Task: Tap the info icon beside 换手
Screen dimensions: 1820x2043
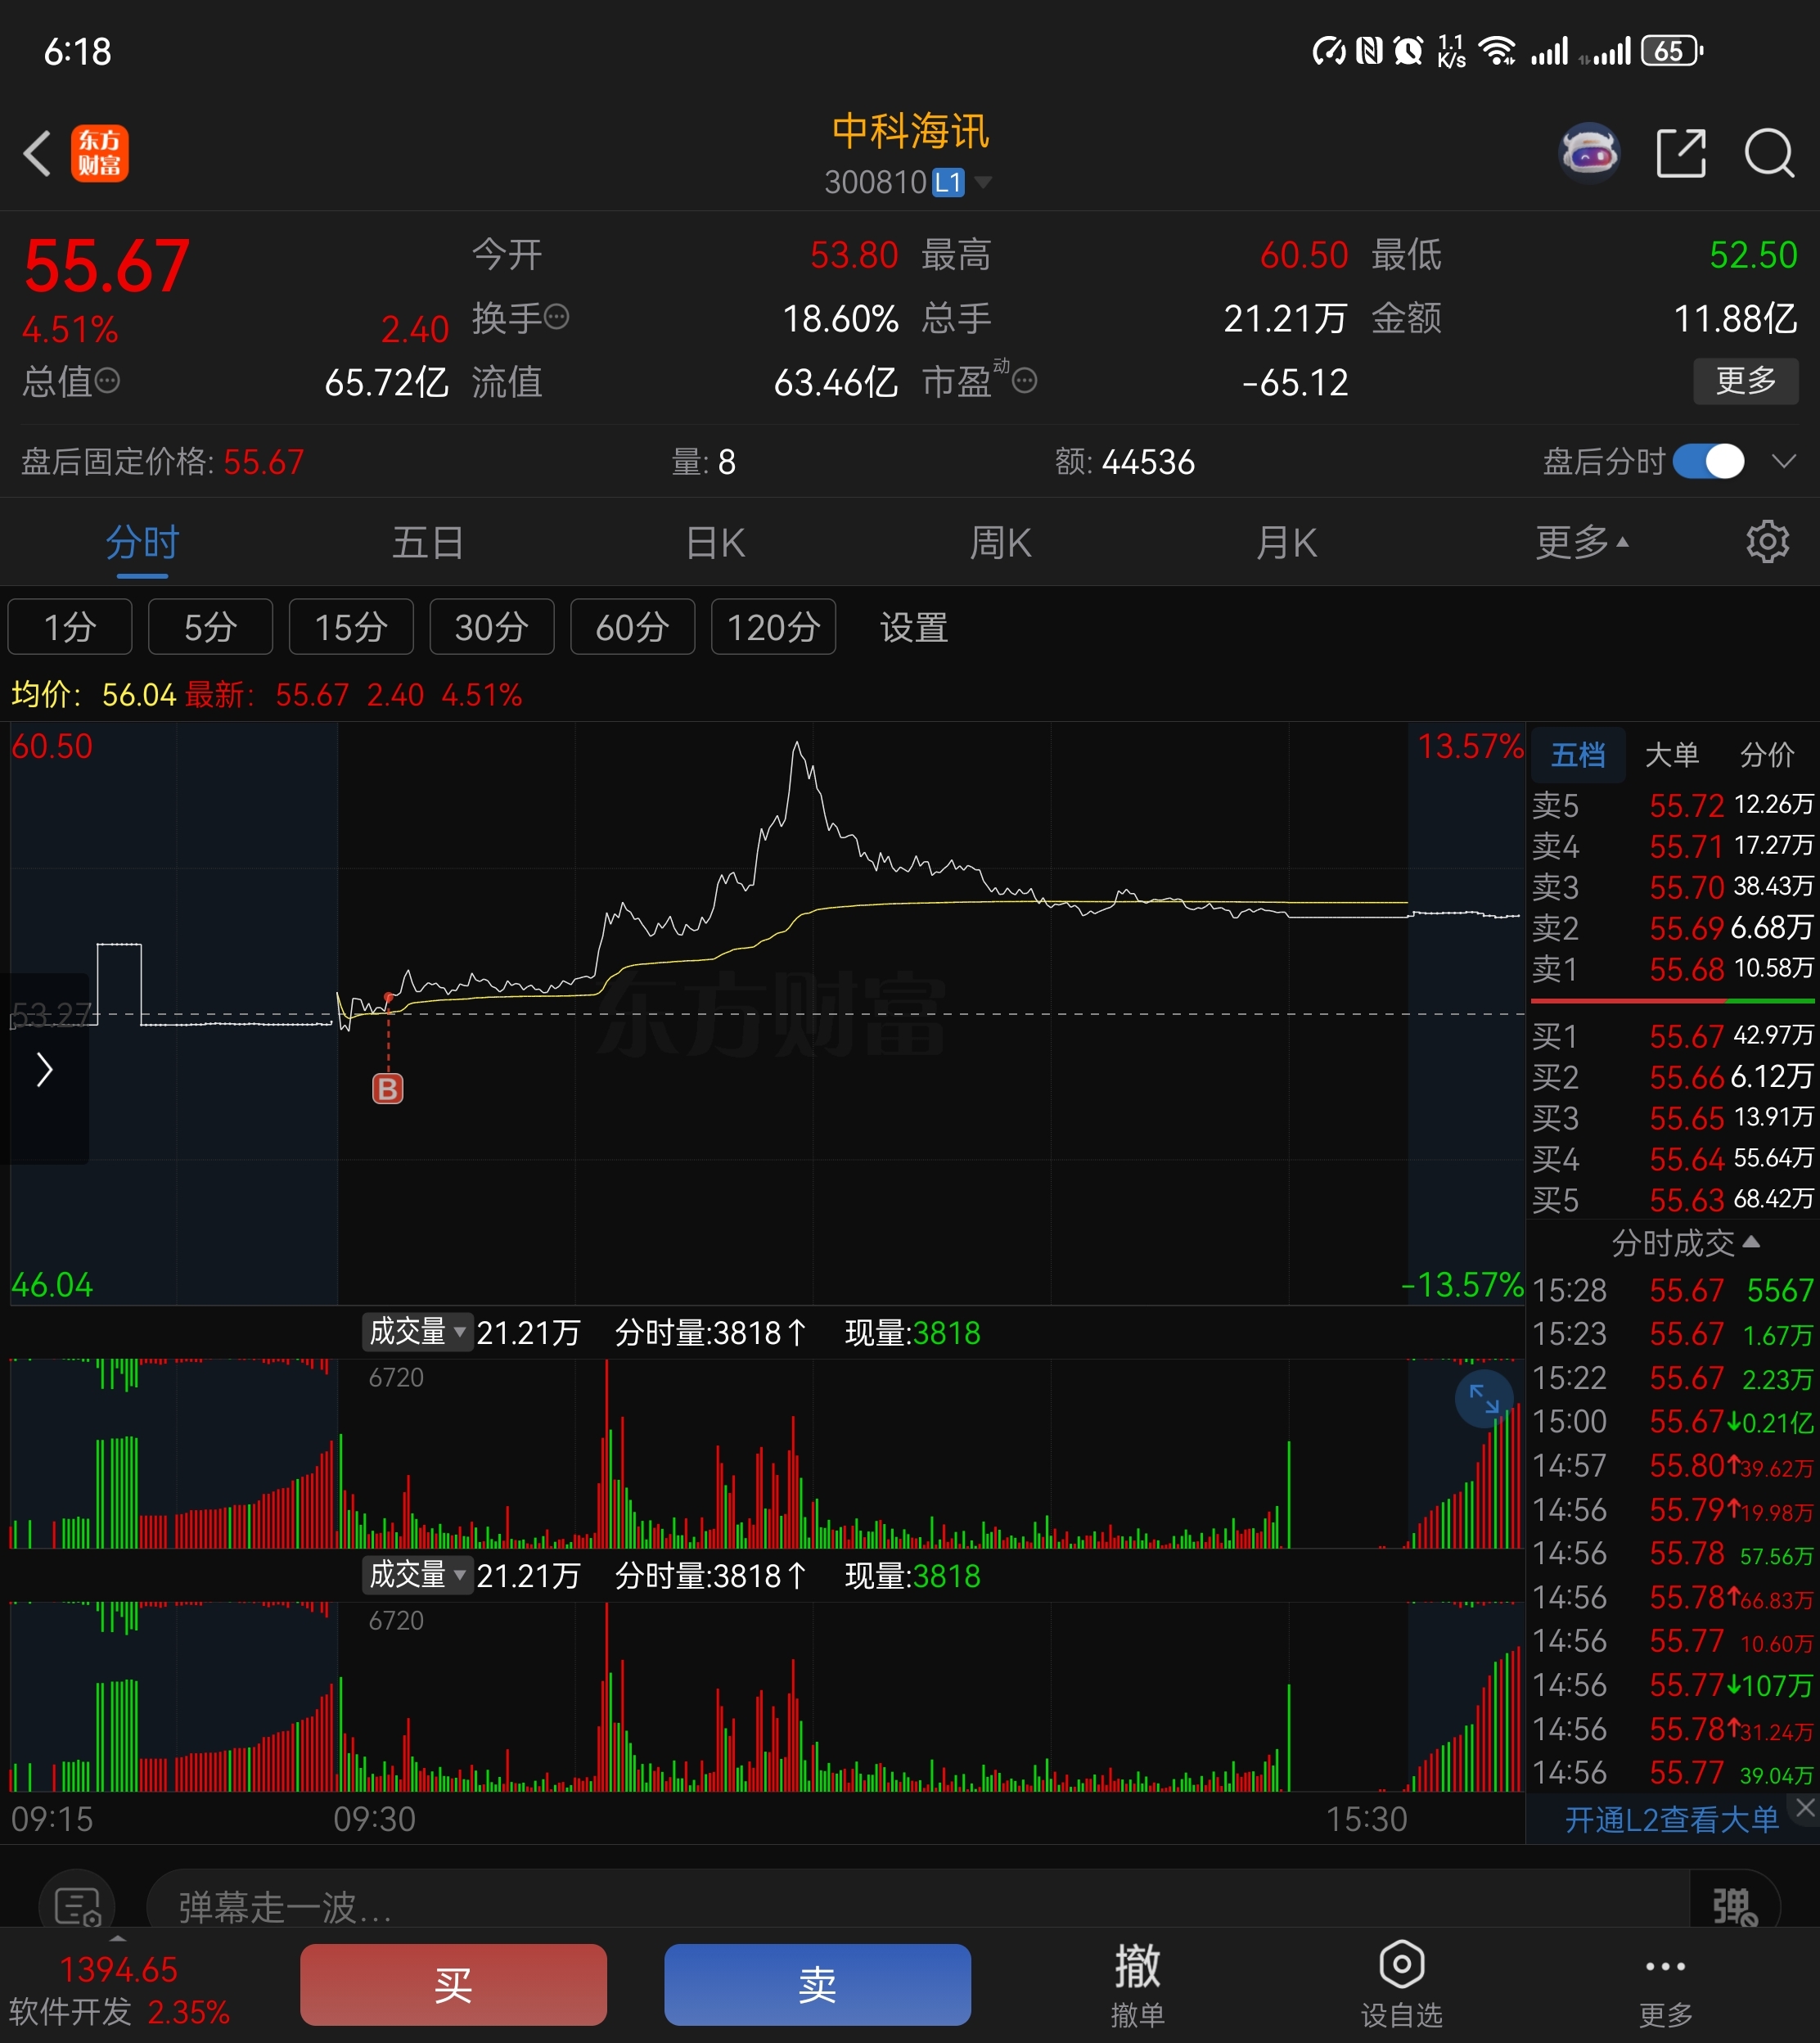Action: coord(557,317)
